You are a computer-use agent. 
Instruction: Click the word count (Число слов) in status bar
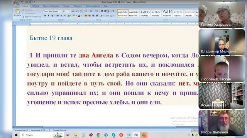tap(38, 130)
